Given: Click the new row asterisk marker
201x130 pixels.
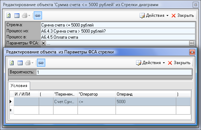Looking at the screenshot, I should pyautogui.click(x=11, y=110).
